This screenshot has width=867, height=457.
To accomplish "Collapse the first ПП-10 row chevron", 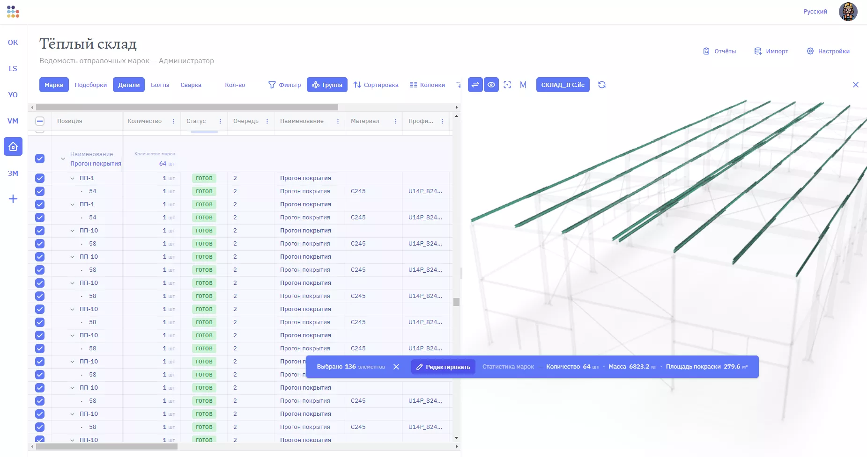I will pos(72,231).
